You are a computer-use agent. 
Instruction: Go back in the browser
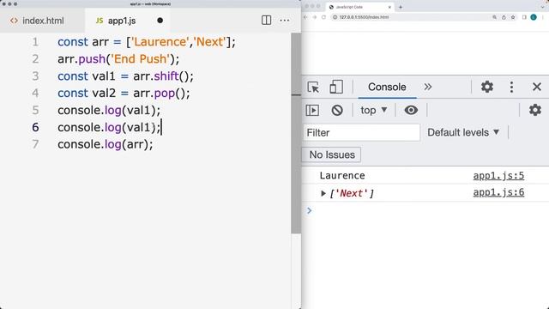pos(305,17)
